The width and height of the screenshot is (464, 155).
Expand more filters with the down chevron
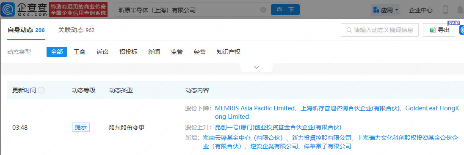click(x=257, y=67)
